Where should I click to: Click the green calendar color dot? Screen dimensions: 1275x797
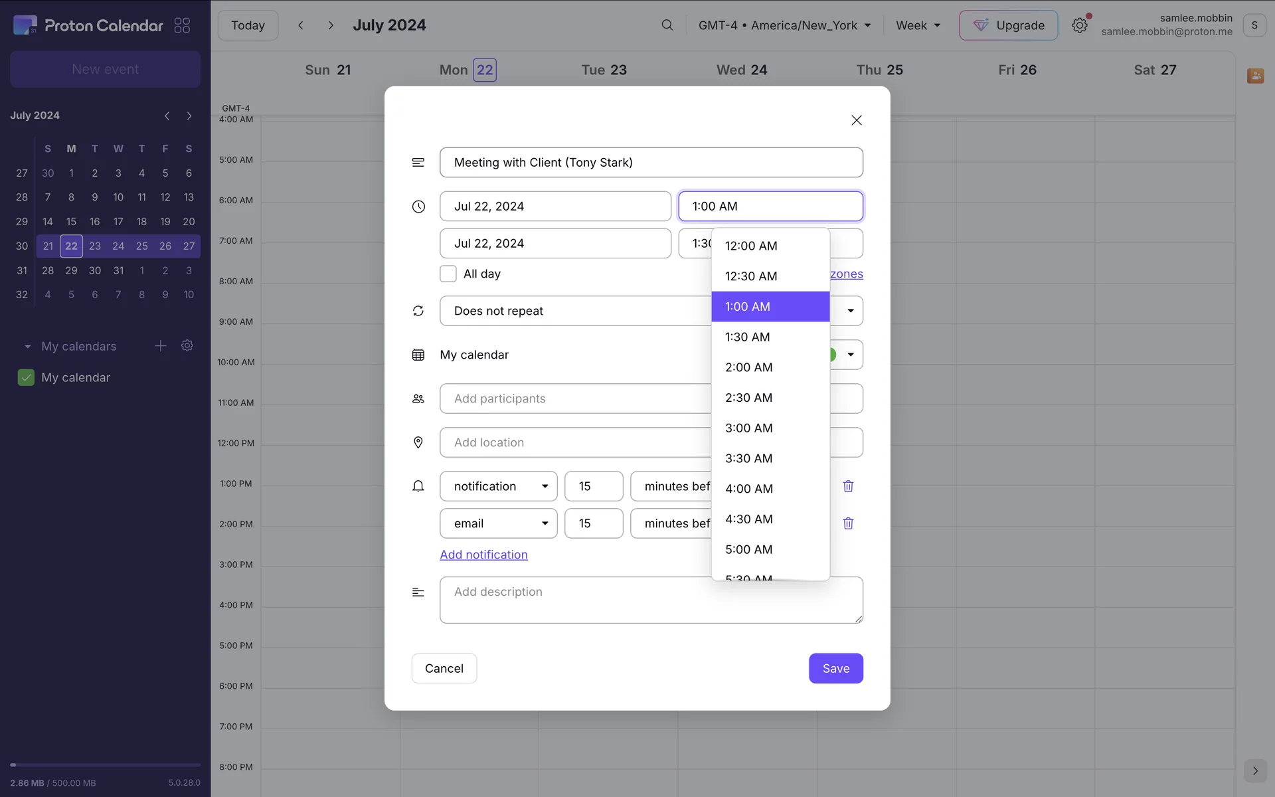click(833, 355)
